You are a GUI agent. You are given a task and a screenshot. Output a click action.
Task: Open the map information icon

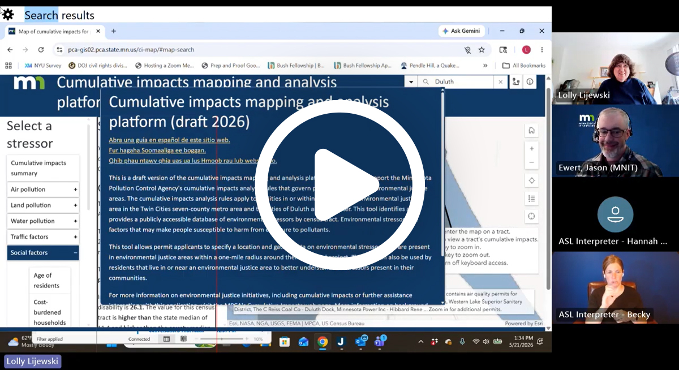(x=530, y=81)
